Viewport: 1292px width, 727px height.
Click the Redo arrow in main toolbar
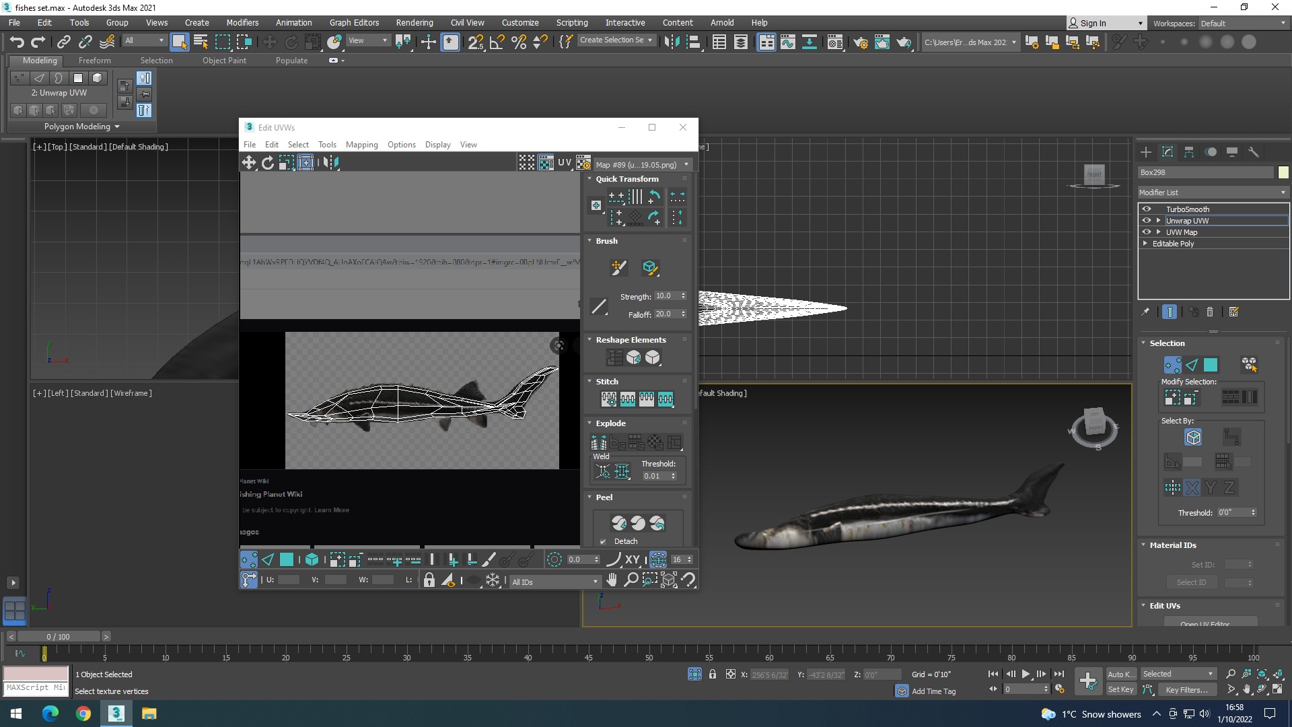(38, 42)
